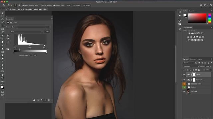The height and width of the screenshot is (119, 213).
Task: Clip Levels adjustment to layer below
Action: [34, 100]
